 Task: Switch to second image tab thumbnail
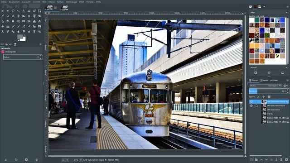(65, 8)
